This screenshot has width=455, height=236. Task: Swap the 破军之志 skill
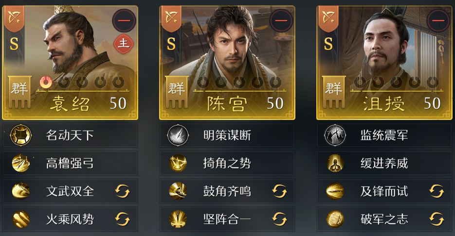pos(437,219)
